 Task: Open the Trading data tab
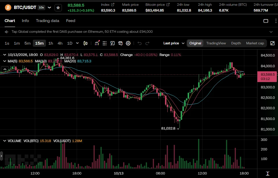tap(48, 21)
